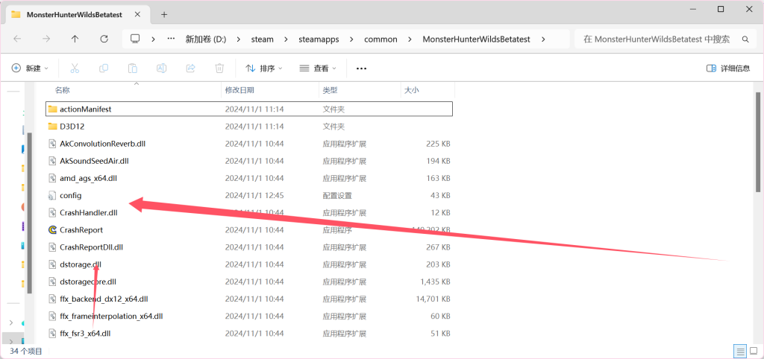Open the 查看 (View) dropdown
Viewport: 764px width, 359px height.
318,69
